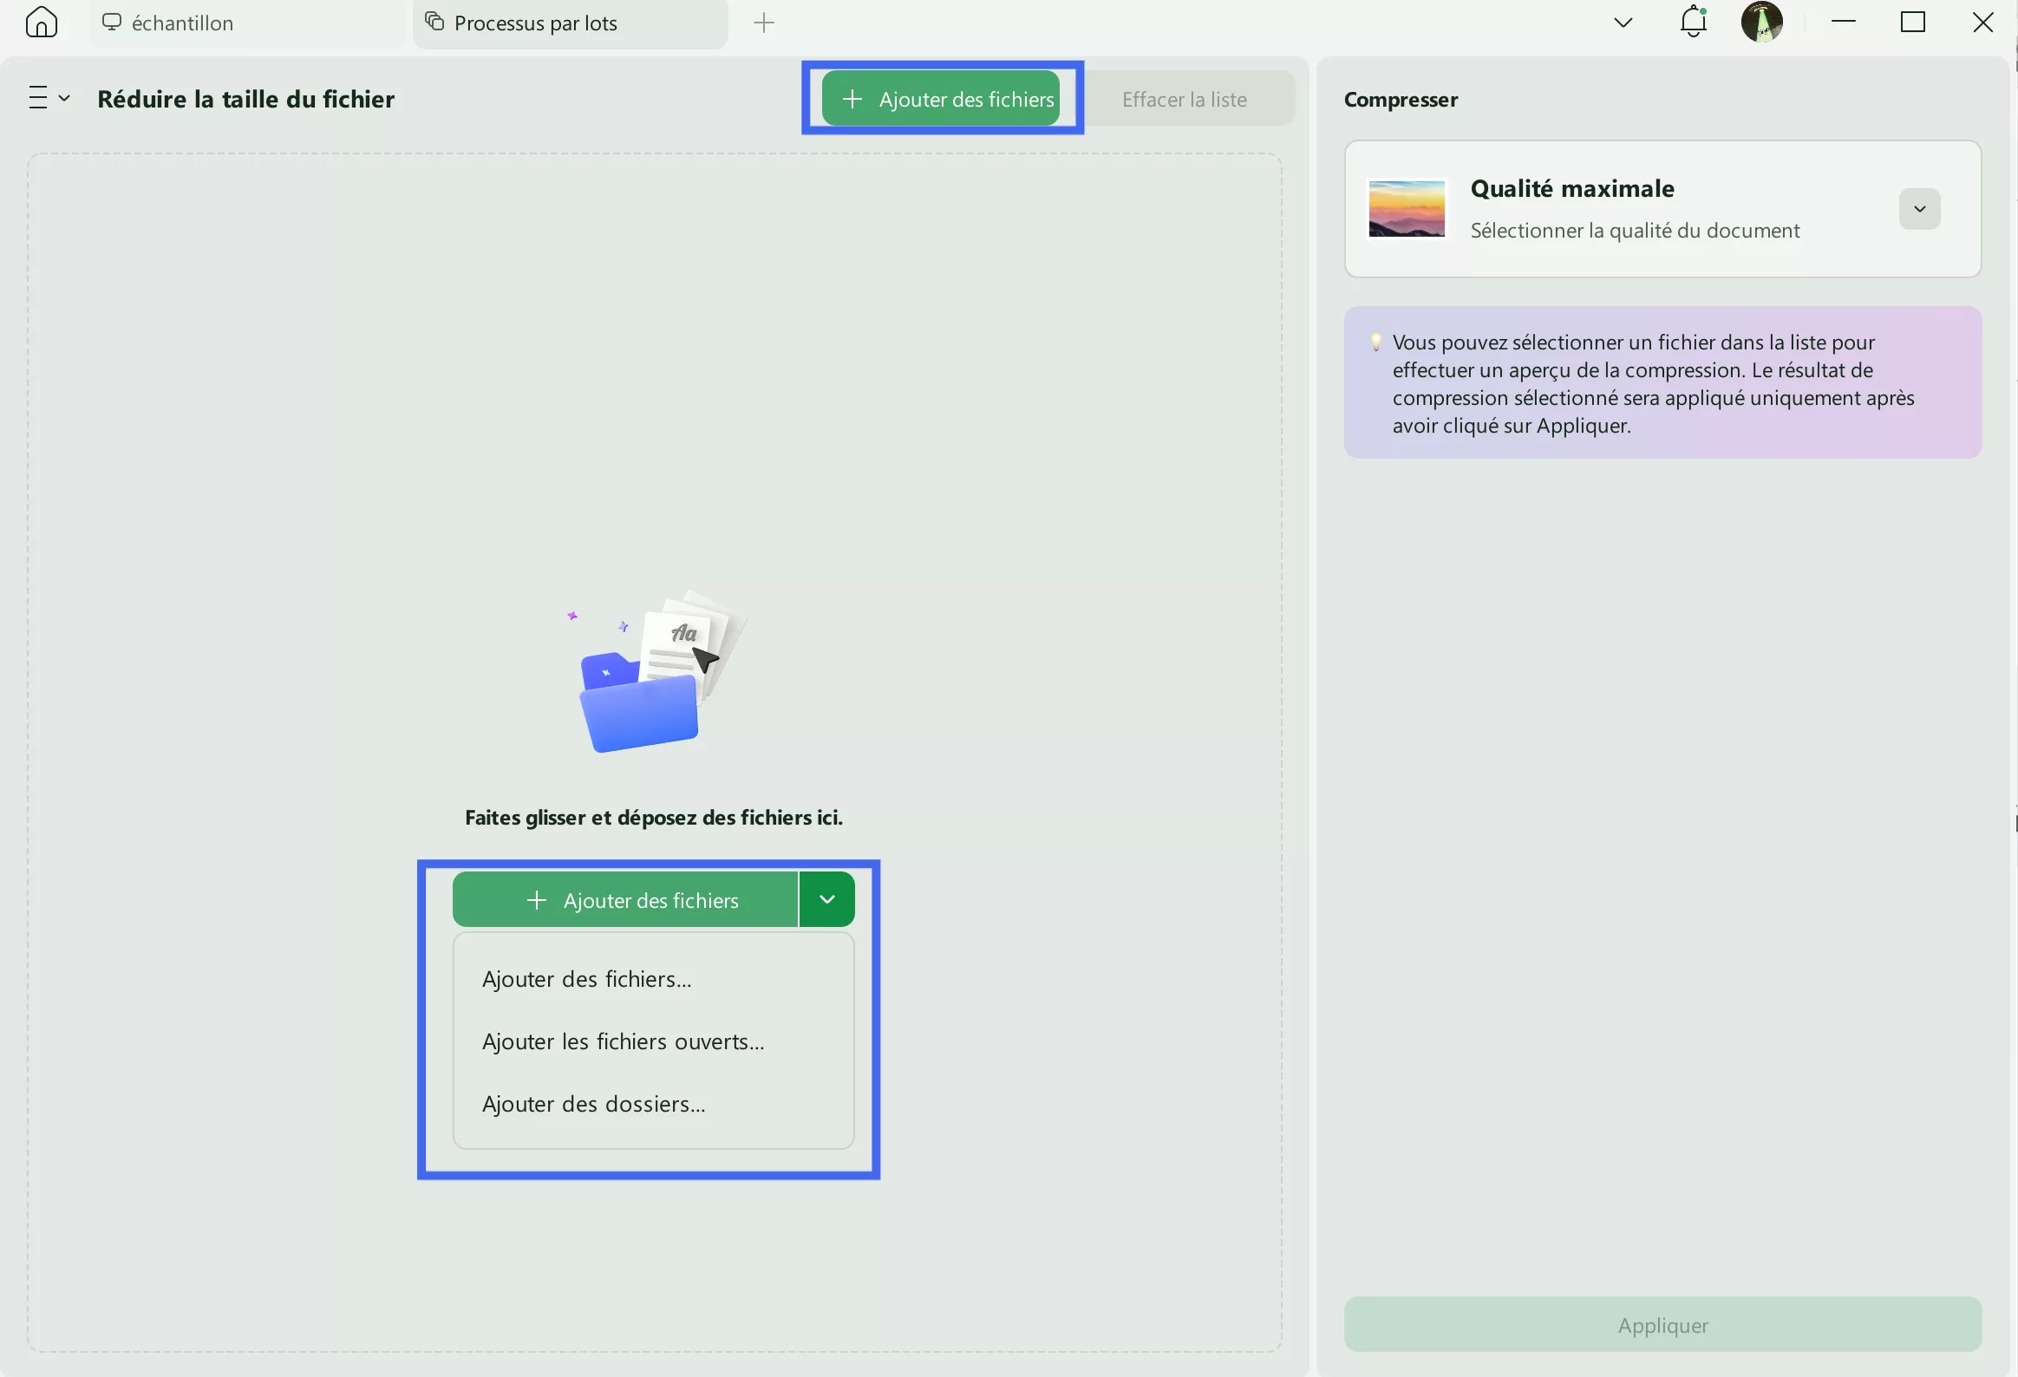Open the batch tool list menu icon
Screen dimensions: 2018x1377
pyautogui.click(x=48, y=98)
